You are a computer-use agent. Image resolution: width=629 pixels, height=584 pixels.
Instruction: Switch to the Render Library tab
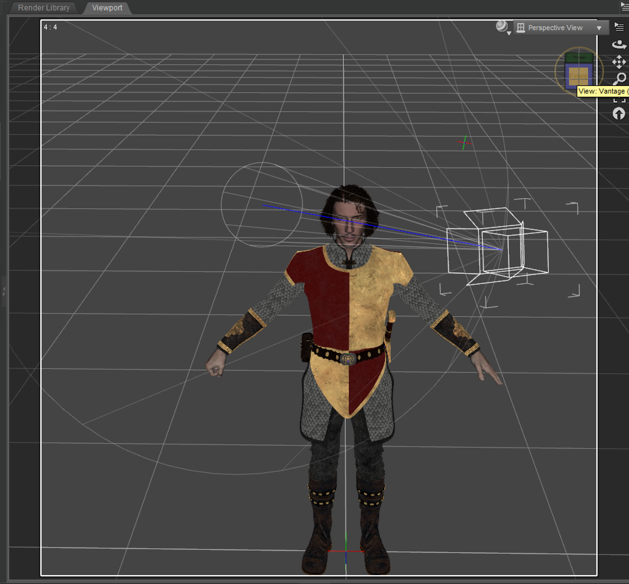coord(44,8)
